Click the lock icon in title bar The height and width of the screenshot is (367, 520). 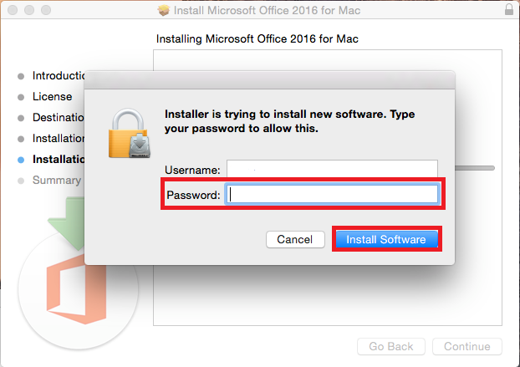tap(509, 9)
